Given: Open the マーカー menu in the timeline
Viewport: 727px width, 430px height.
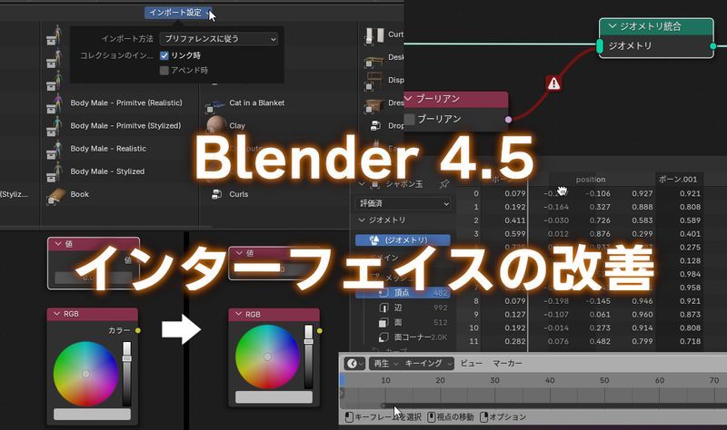Looking at the screenshot, I should click(x=507, y=364).
